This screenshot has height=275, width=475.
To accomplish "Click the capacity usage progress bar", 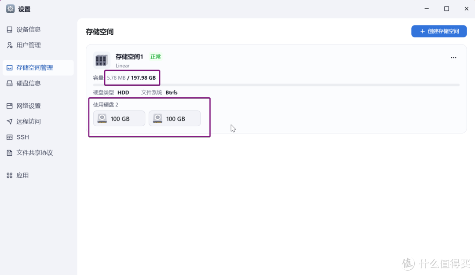I will (276, 85).
